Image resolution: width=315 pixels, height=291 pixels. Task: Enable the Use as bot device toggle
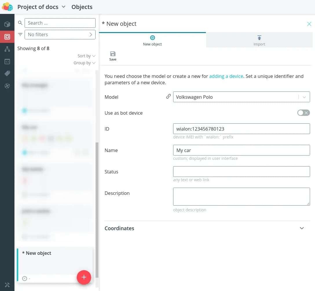tap(303, 113)
